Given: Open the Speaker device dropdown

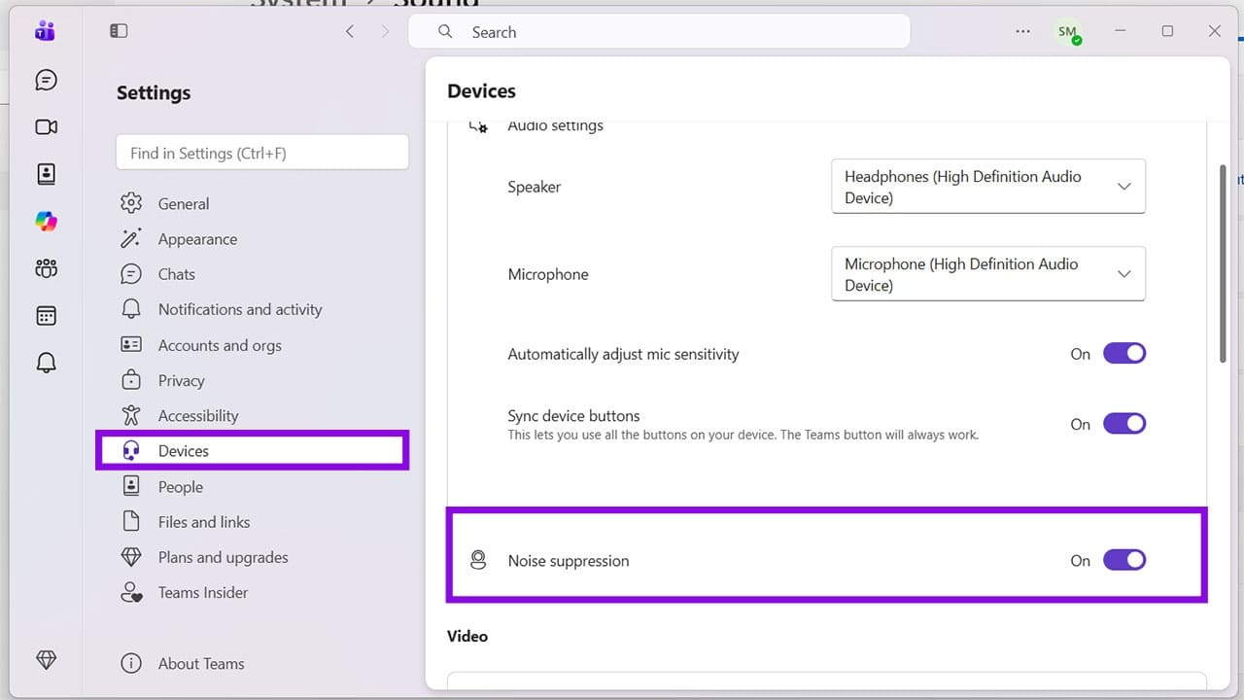Looking at the screenshot, I should click(988, 187).
